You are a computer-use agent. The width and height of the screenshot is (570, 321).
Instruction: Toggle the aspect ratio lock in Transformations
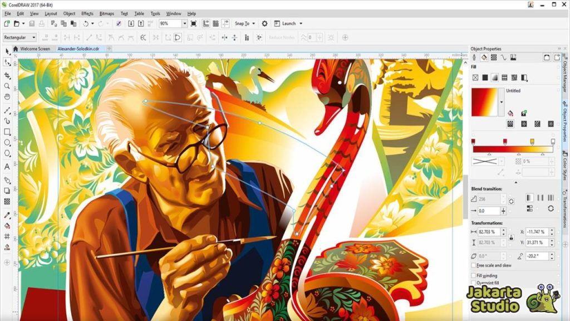click(x=511, y=237)
